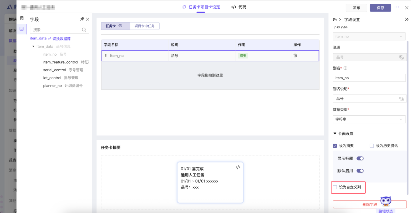Viewport: 411px width, 213px height.
Task: Click the translate icon in the 别名说明 field
Action: tap(401, 99)
